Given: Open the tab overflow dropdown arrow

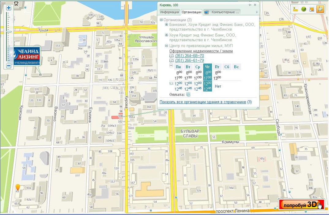Looking at the screenshot, I should (257, 12).
